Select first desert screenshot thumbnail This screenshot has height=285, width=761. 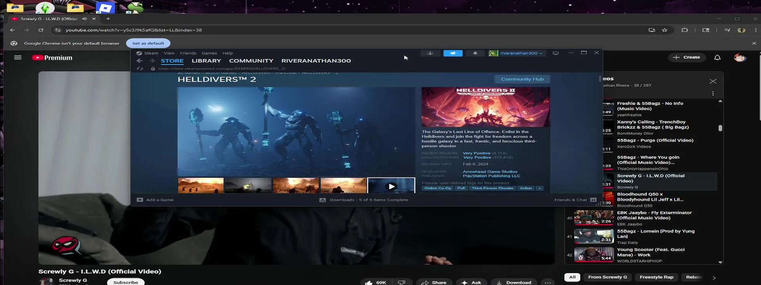pyautogui.click(x=201, y=186)
